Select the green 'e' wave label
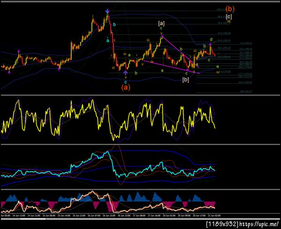This screenshot has height=229, width=281. click(218, 66)
